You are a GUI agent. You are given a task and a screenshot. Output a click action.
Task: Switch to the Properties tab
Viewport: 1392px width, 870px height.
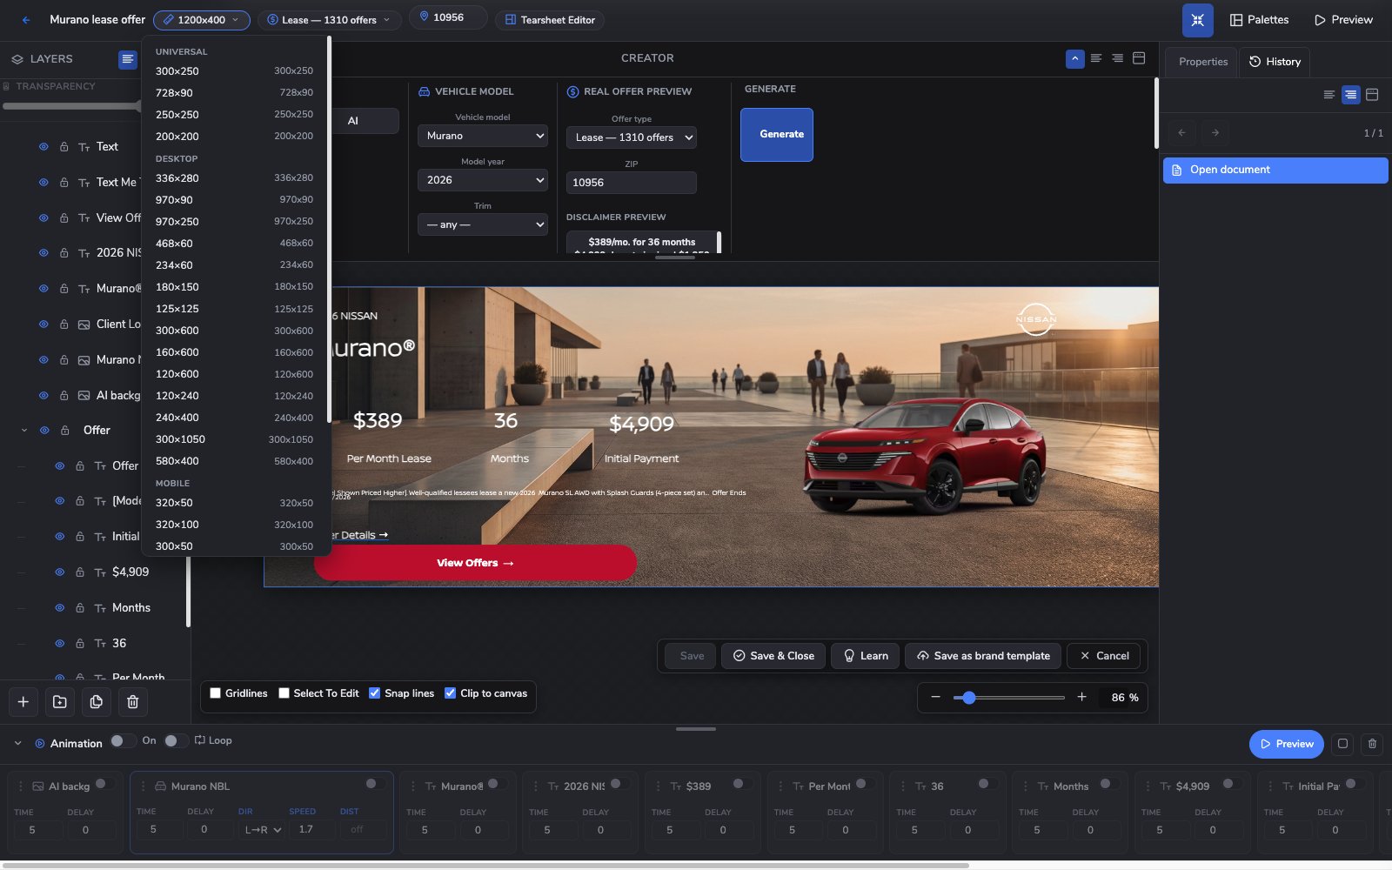pyautogui.click(x=1203, y=62)
